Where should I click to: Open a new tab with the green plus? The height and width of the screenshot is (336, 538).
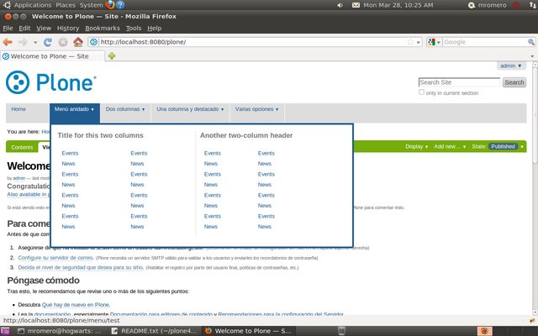point(112,56)
